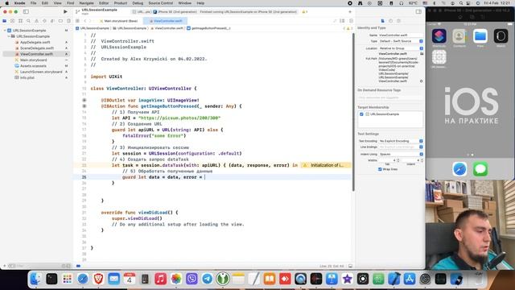Viewport: 515px width, 290px height.
Task: Open the Editor menu
Action: 104,3
